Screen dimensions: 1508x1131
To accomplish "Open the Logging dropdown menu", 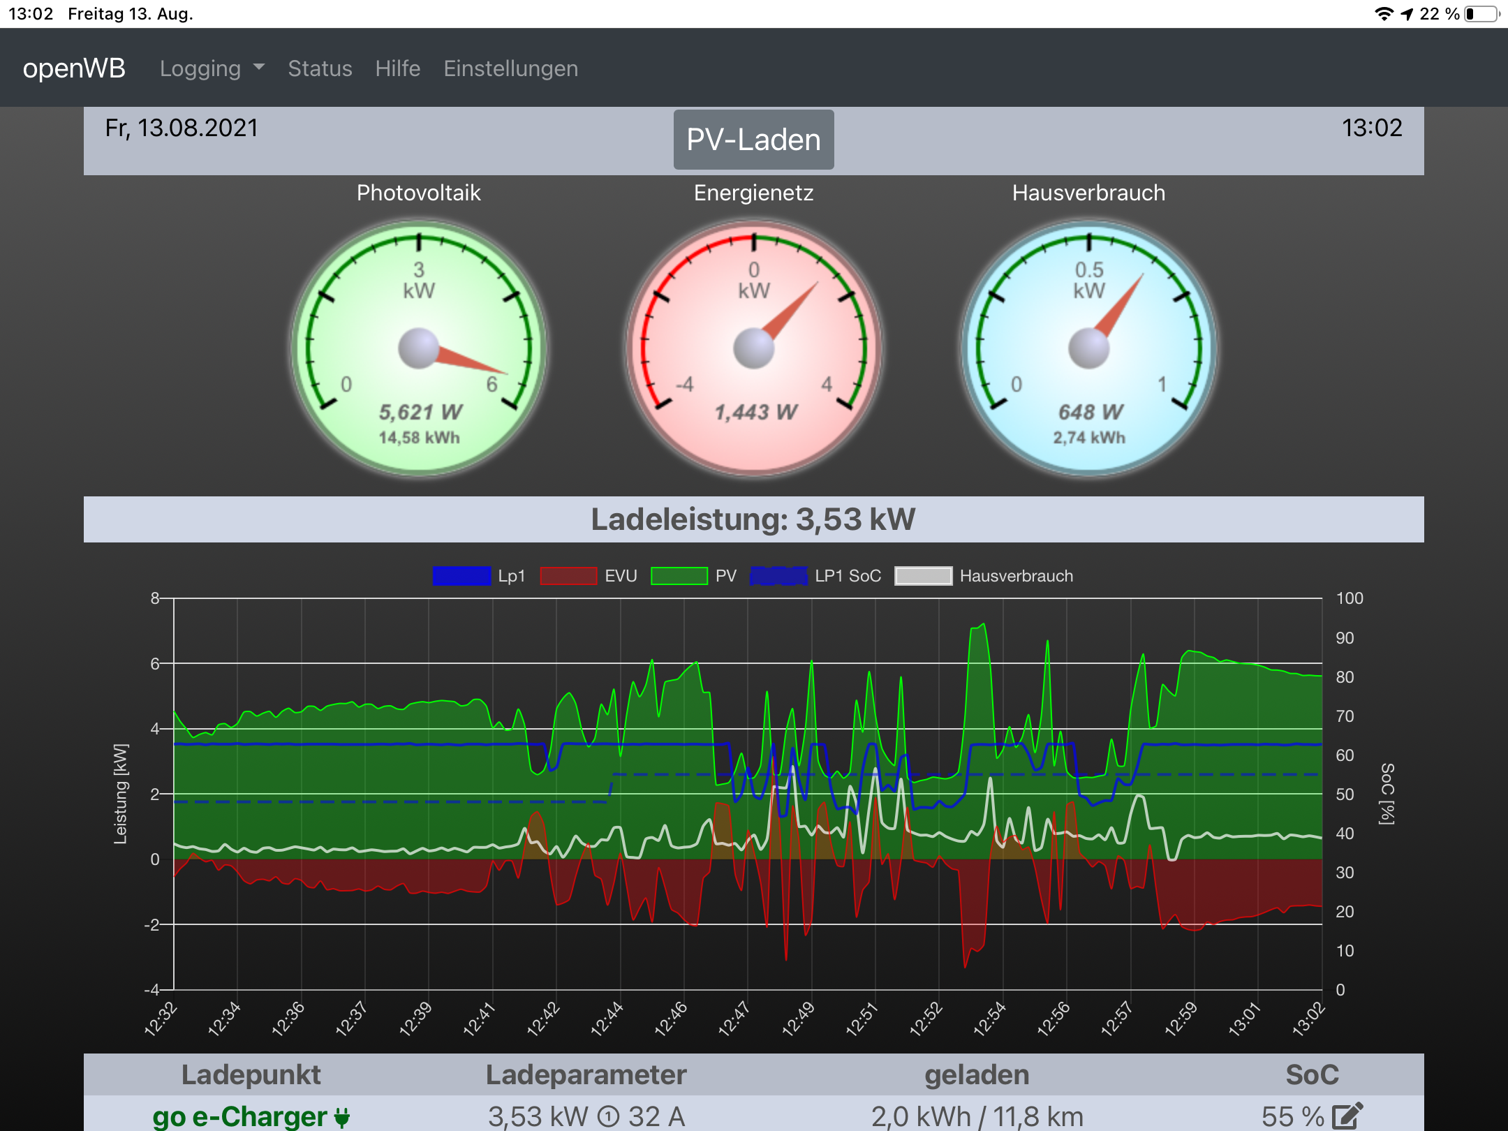I will point(212,68).
